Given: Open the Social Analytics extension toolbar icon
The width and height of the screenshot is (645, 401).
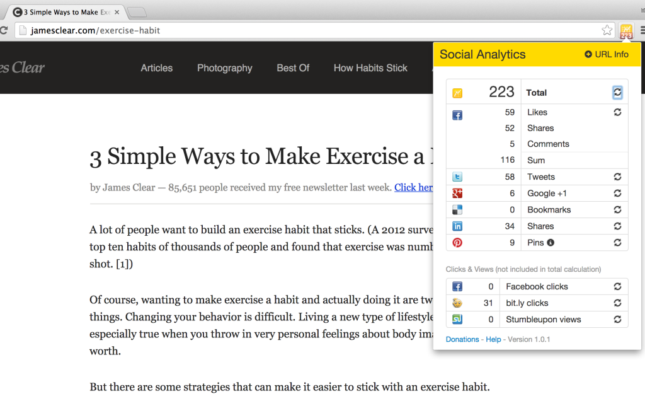Looking at the screenshot, I should pyautogui.click(x=625, y=30).
